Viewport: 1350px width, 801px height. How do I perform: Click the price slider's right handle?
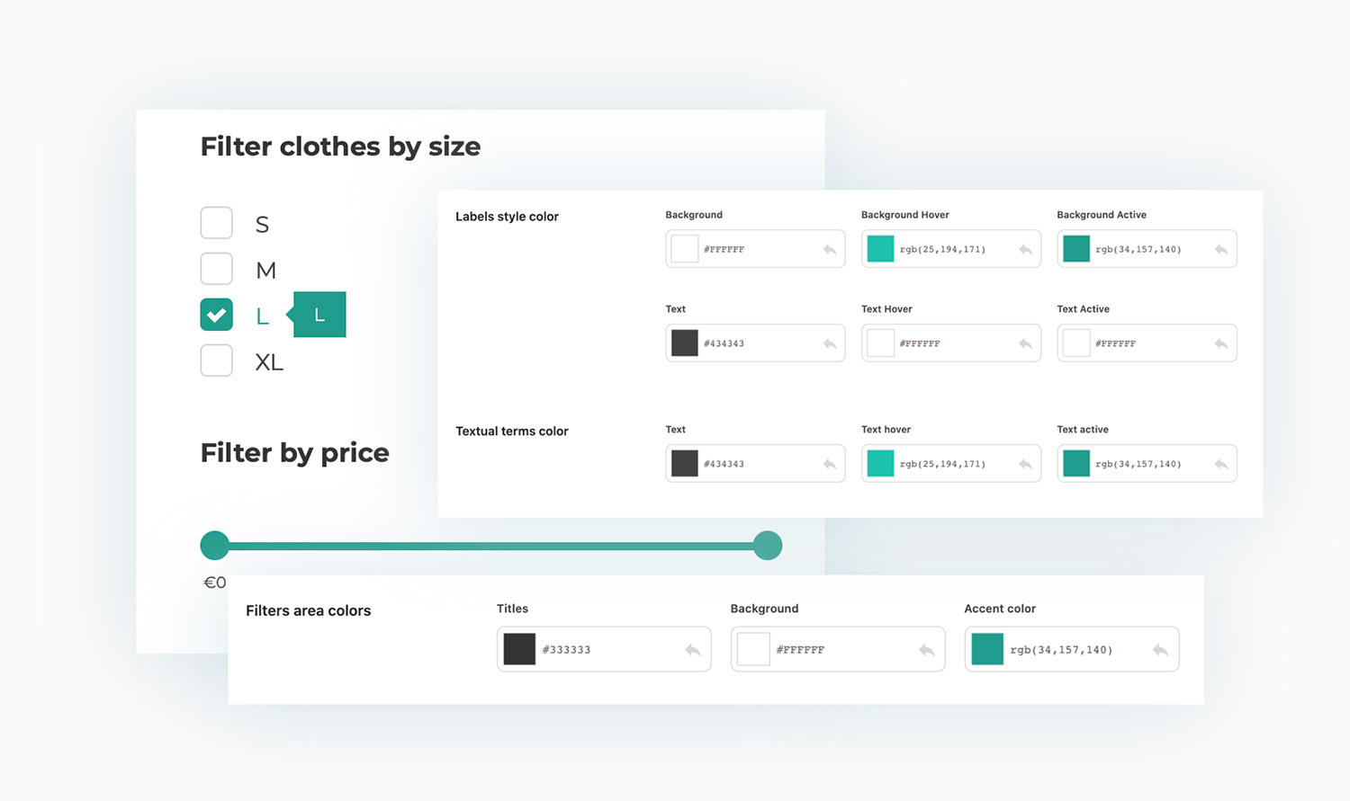pos(767,546)
